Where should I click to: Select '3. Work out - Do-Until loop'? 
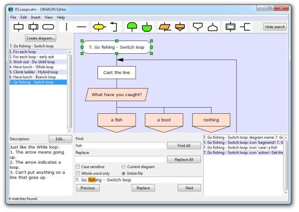tap(38, 62)
